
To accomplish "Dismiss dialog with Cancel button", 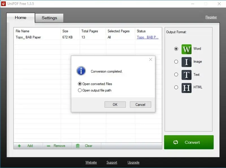I will pos(140,104).
